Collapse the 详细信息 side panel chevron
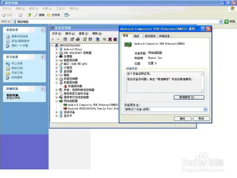This screenshot has height=178, width=237. (x=42, y=88)
